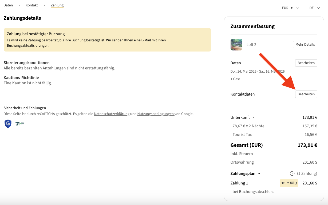Open the Datenschutzerklärung link

point(112,114)
